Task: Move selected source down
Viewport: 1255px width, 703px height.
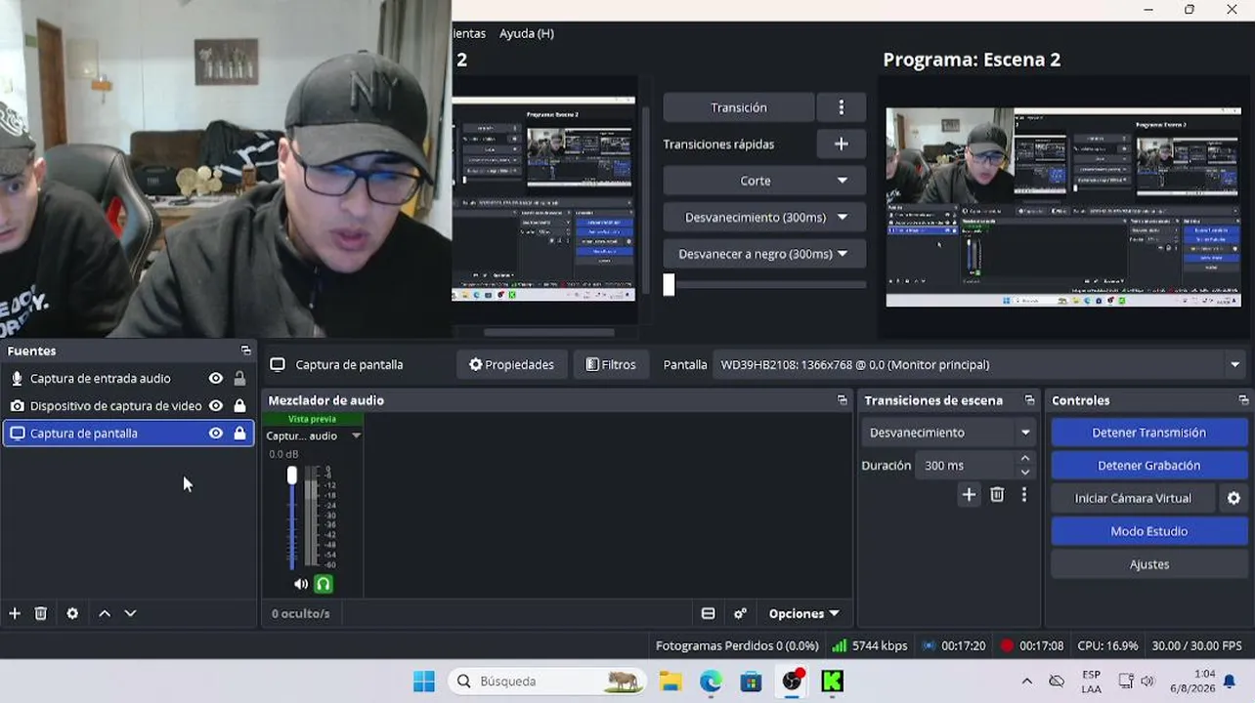Action: pos(130,613)
